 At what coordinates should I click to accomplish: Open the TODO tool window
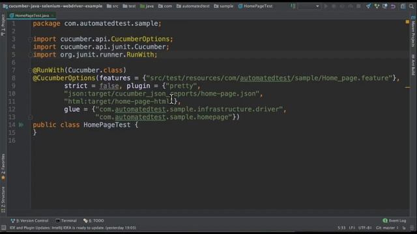pos(94,221)
